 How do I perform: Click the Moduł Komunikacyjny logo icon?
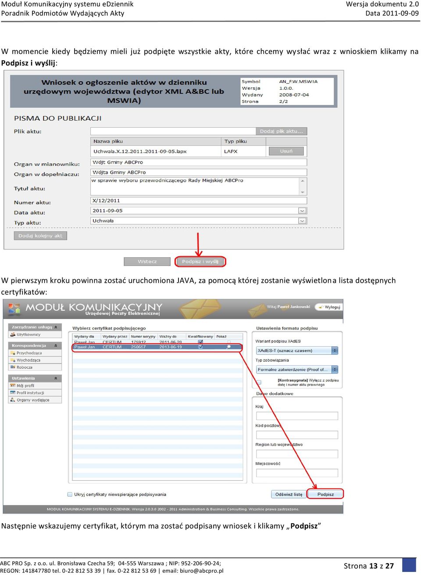14,309
